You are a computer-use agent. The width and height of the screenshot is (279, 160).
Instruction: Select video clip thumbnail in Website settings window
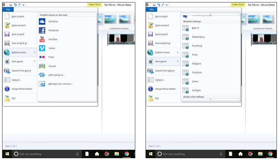[x=264, y=39]
